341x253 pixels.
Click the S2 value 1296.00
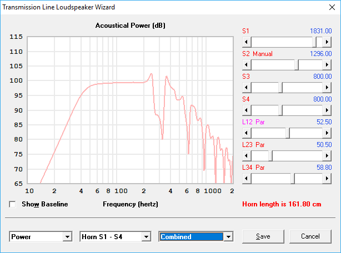(321, 54)
